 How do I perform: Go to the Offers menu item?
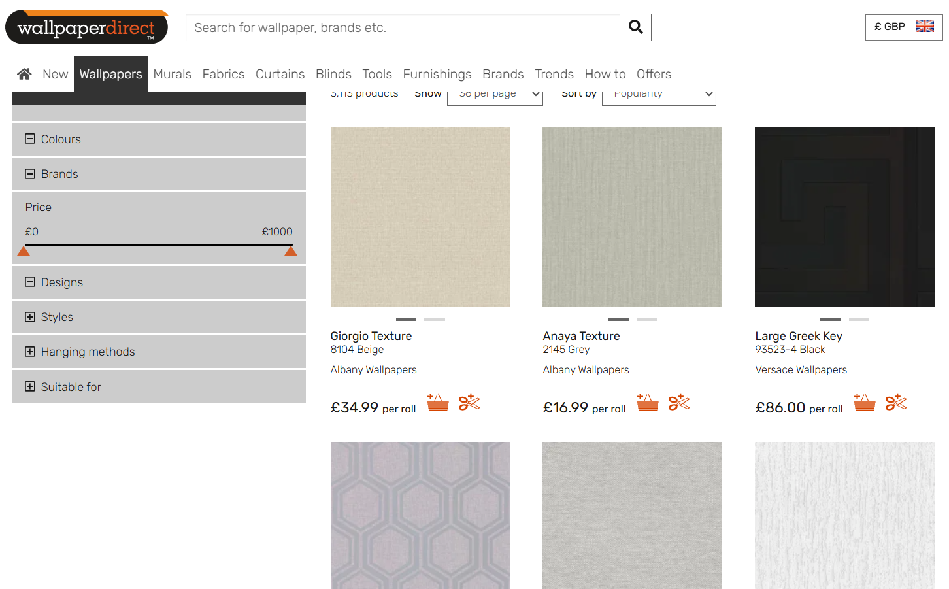point(654,74)
